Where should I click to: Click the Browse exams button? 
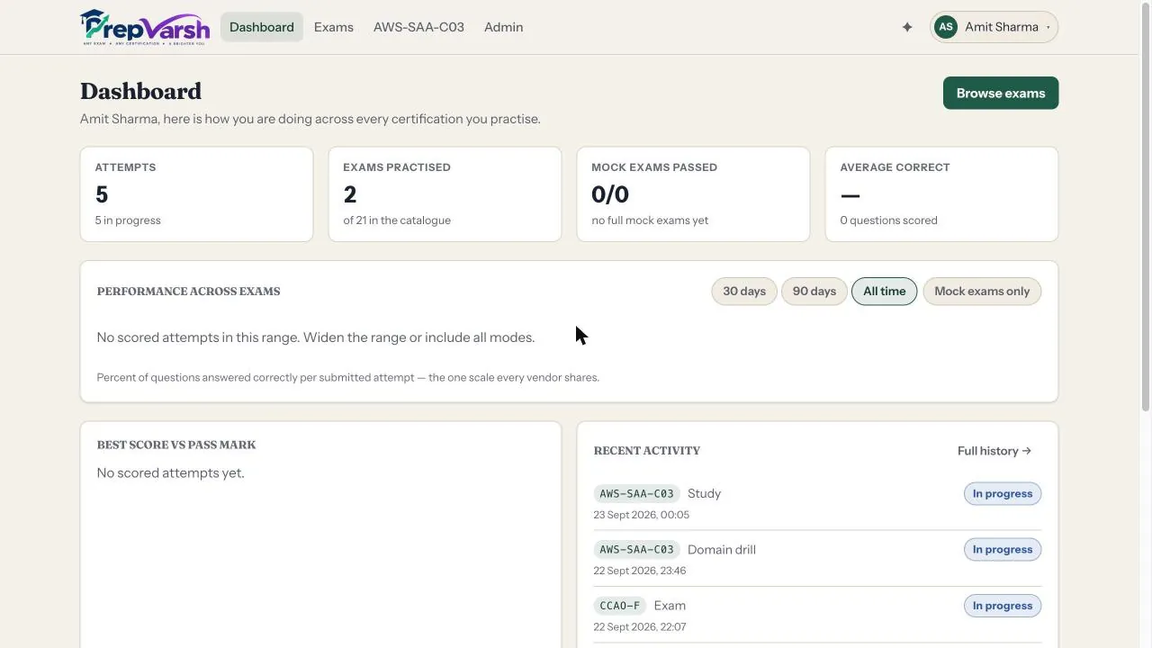1001,93
